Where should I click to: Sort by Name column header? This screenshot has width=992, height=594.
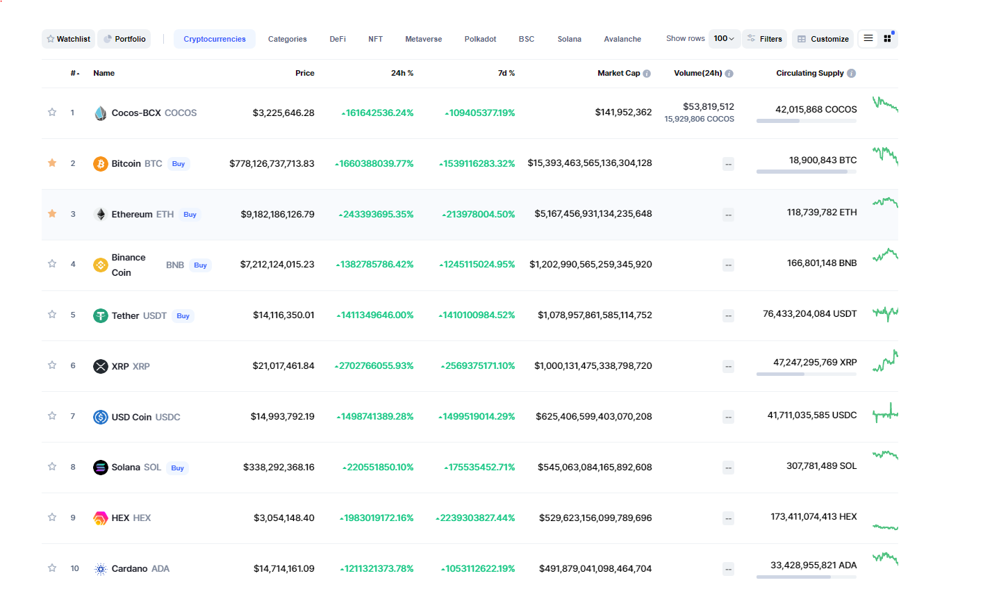tap(104, 73)
